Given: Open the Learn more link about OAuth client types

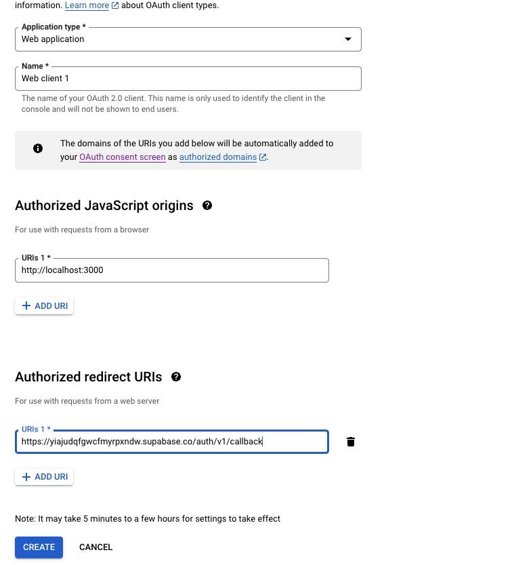Looking at the screenshot, I should point(86,5).
